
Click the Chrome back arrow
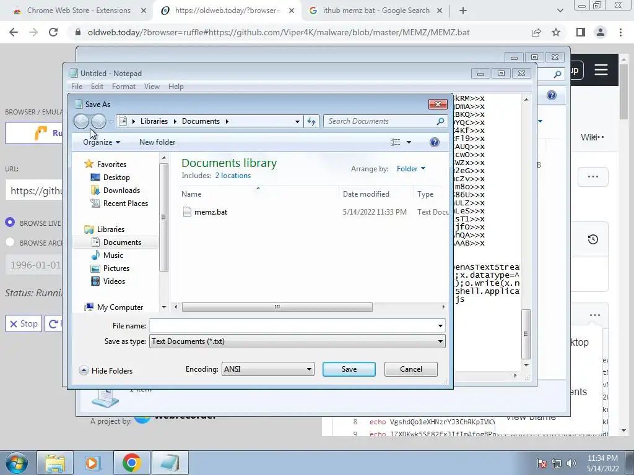click(14, 32)
